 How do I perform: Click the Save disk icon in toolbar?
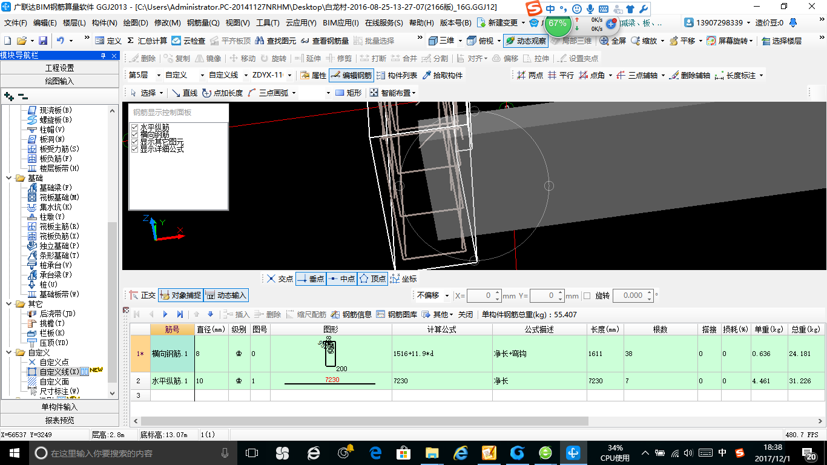click(x=43, y=41)
